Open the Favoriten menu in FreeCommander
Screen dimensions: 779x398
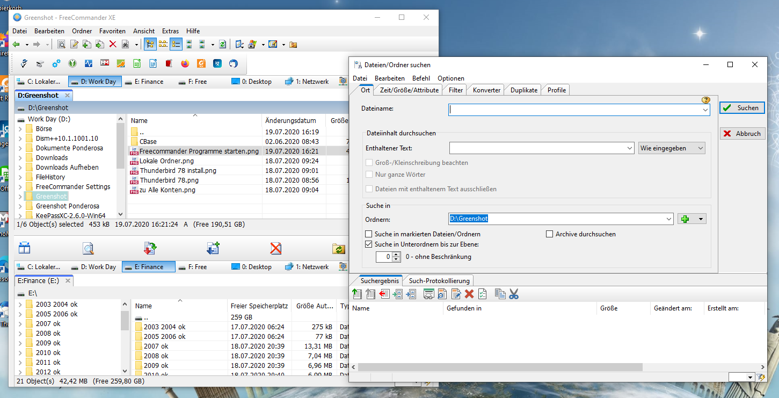(x=113, y=31)
